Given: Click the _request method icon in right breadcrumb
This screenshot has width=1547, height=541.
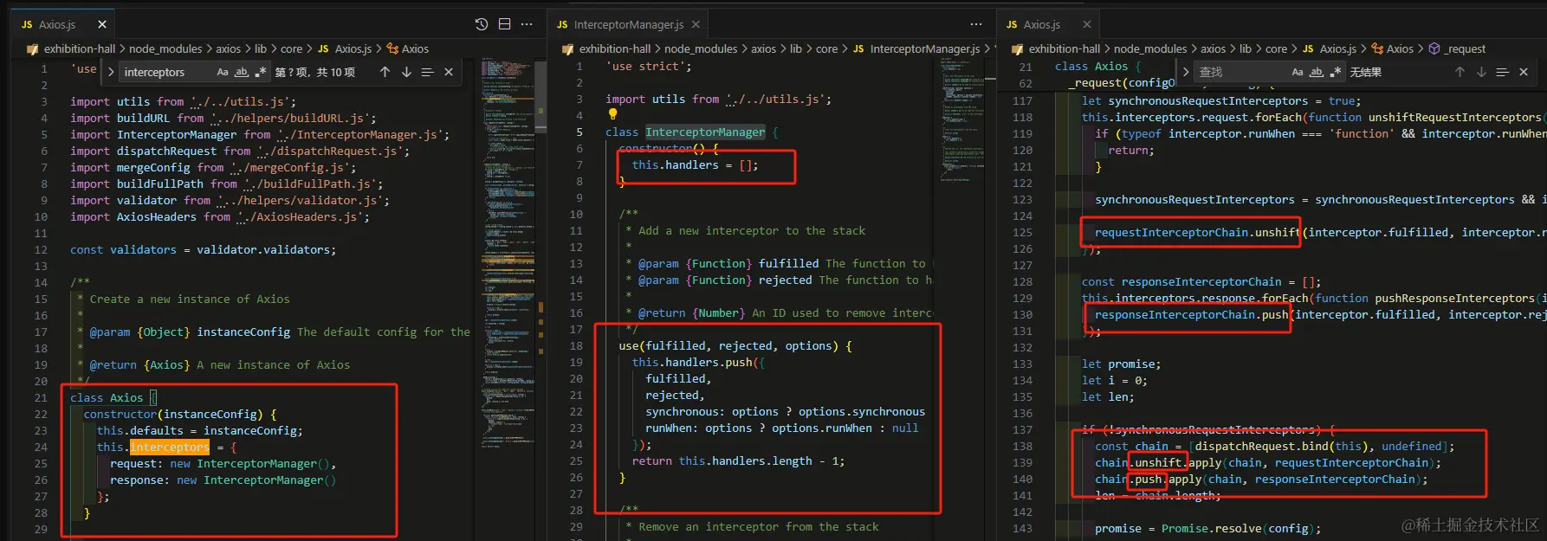Looking at the screenshot, I should (x=1434, y=48).
